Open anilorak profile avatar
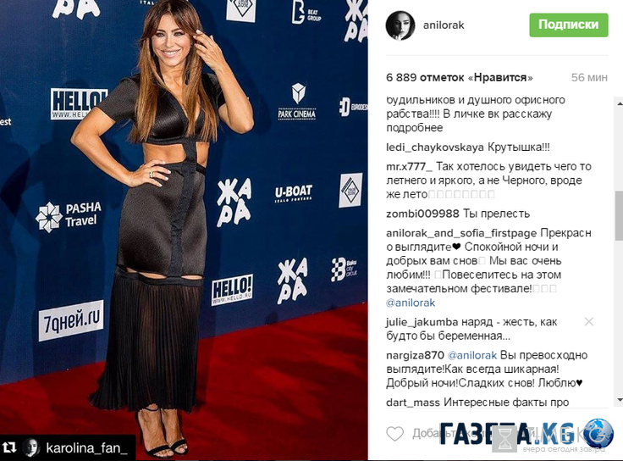623x461 pixels. coord(400,25)
